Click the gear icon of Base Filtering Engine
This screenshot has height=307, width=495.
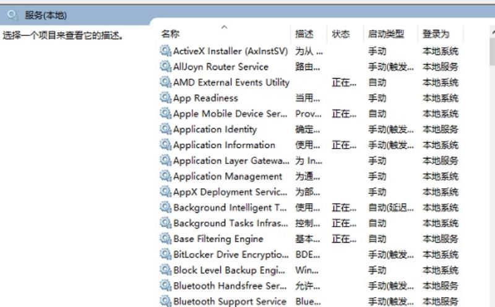(165, 238)
